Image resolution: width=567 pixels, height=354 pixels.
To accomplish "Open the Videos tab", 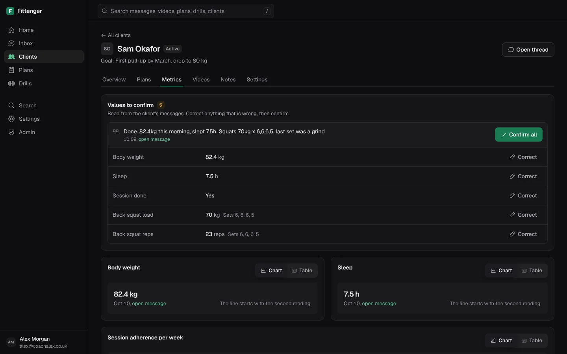I will point(201,79).
